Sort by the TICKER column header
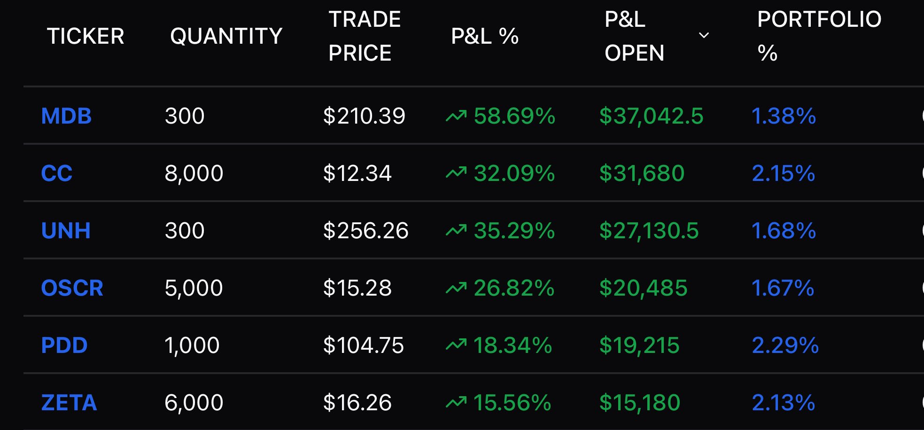 pyautogui.click(x=85, y=36)
